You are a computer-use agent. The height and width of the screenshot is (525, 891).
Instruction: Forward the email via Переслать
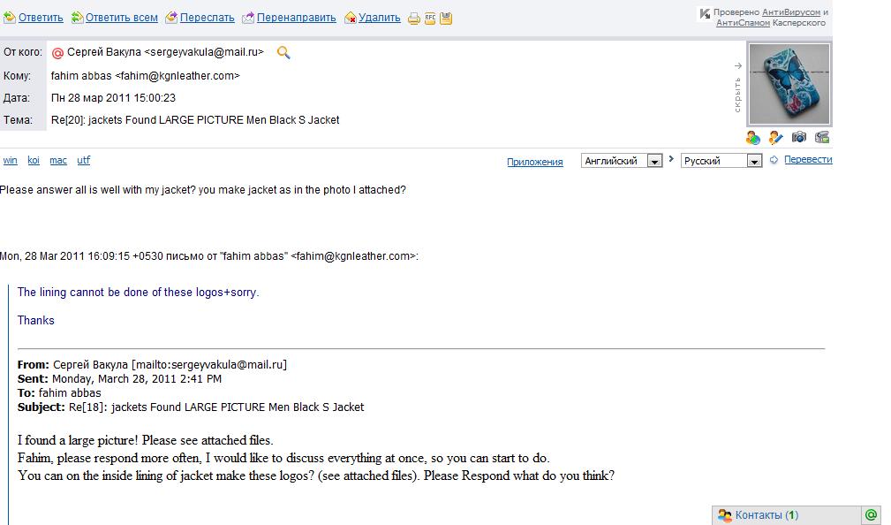(x=208, y=17)
